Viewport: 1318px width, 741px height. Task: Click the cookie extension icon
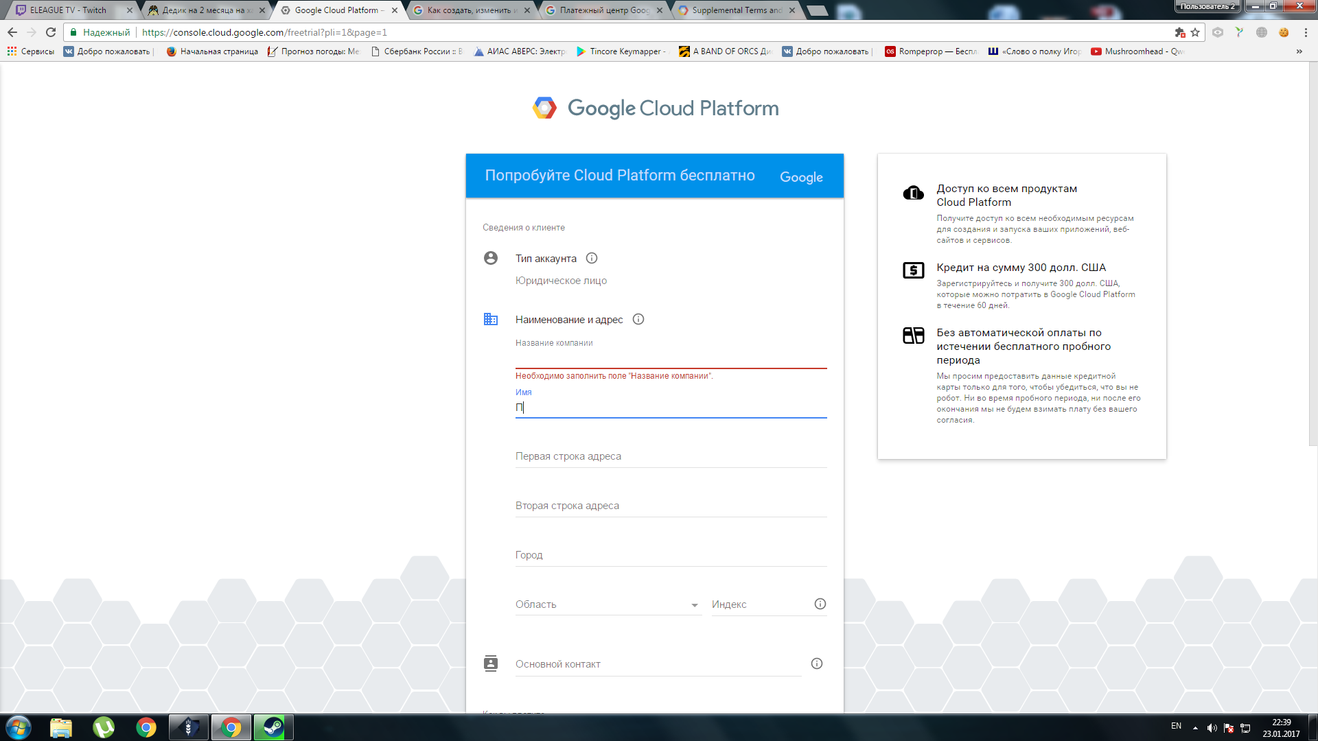(1284, 32)
